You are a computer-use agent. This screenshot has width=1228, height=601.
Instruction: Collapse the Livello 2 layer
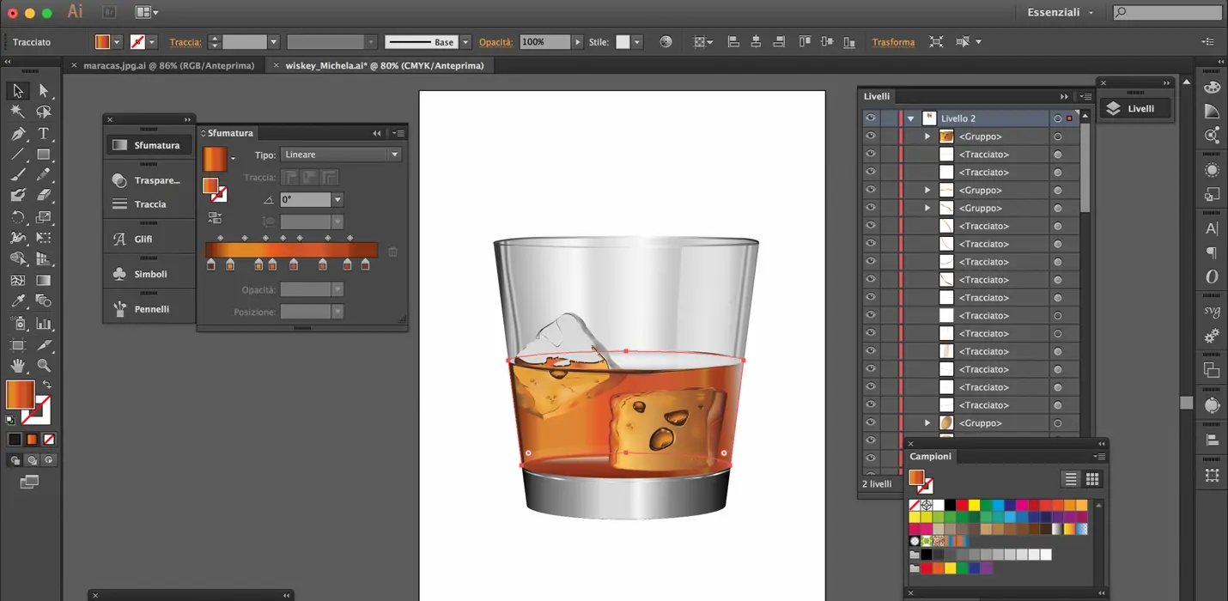(910, 118)
